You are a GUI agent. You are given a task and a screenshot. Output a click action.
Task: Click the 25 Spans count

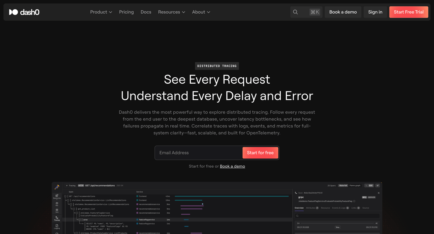click(x=332, y=186)
